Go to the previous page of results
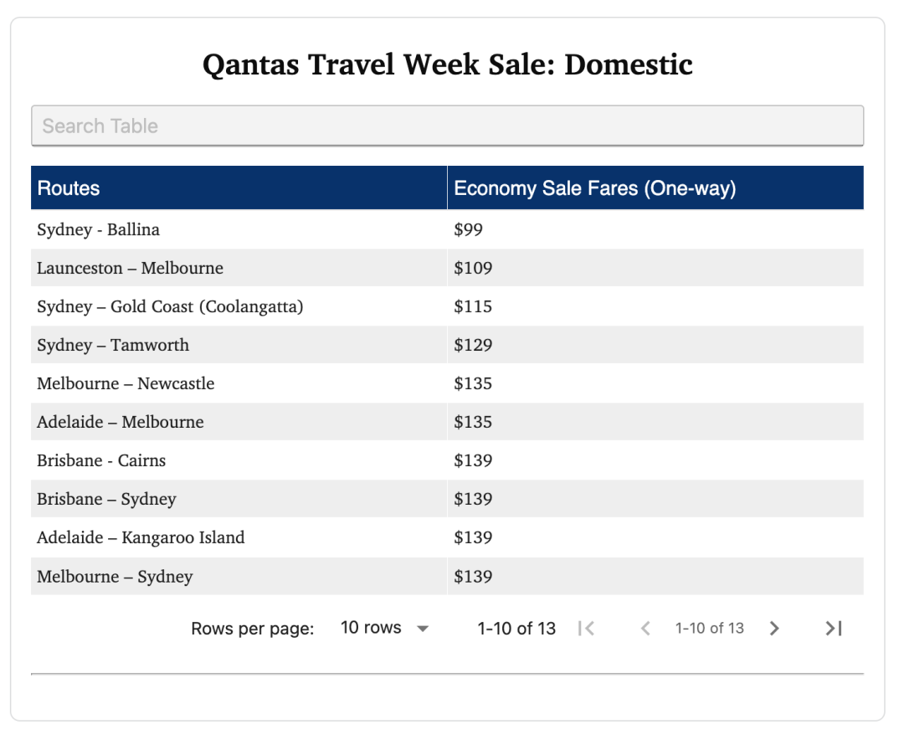This screenshot has width=904, height=745. click(645, 629)
